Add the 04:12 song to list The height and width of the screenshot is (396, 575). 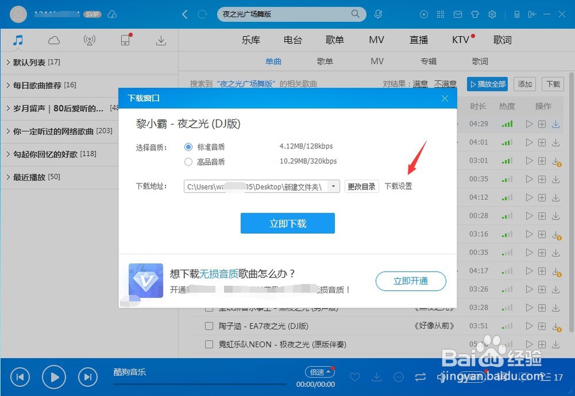point(542,197)
